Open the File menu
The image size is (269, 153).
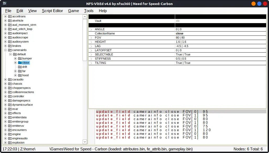(x=8, y=11)
